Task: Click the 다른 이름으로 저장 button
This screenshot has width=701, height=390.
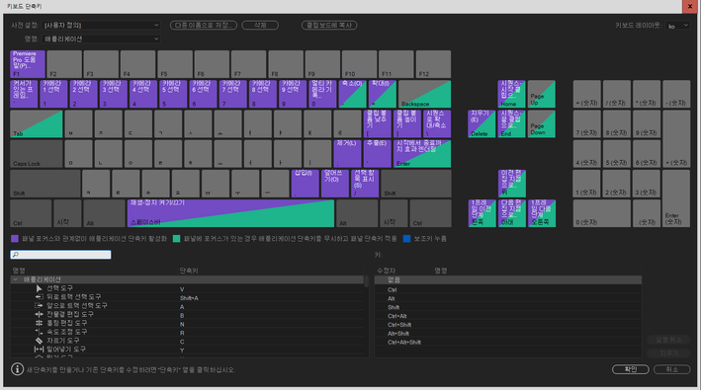Action: [204, 26]
